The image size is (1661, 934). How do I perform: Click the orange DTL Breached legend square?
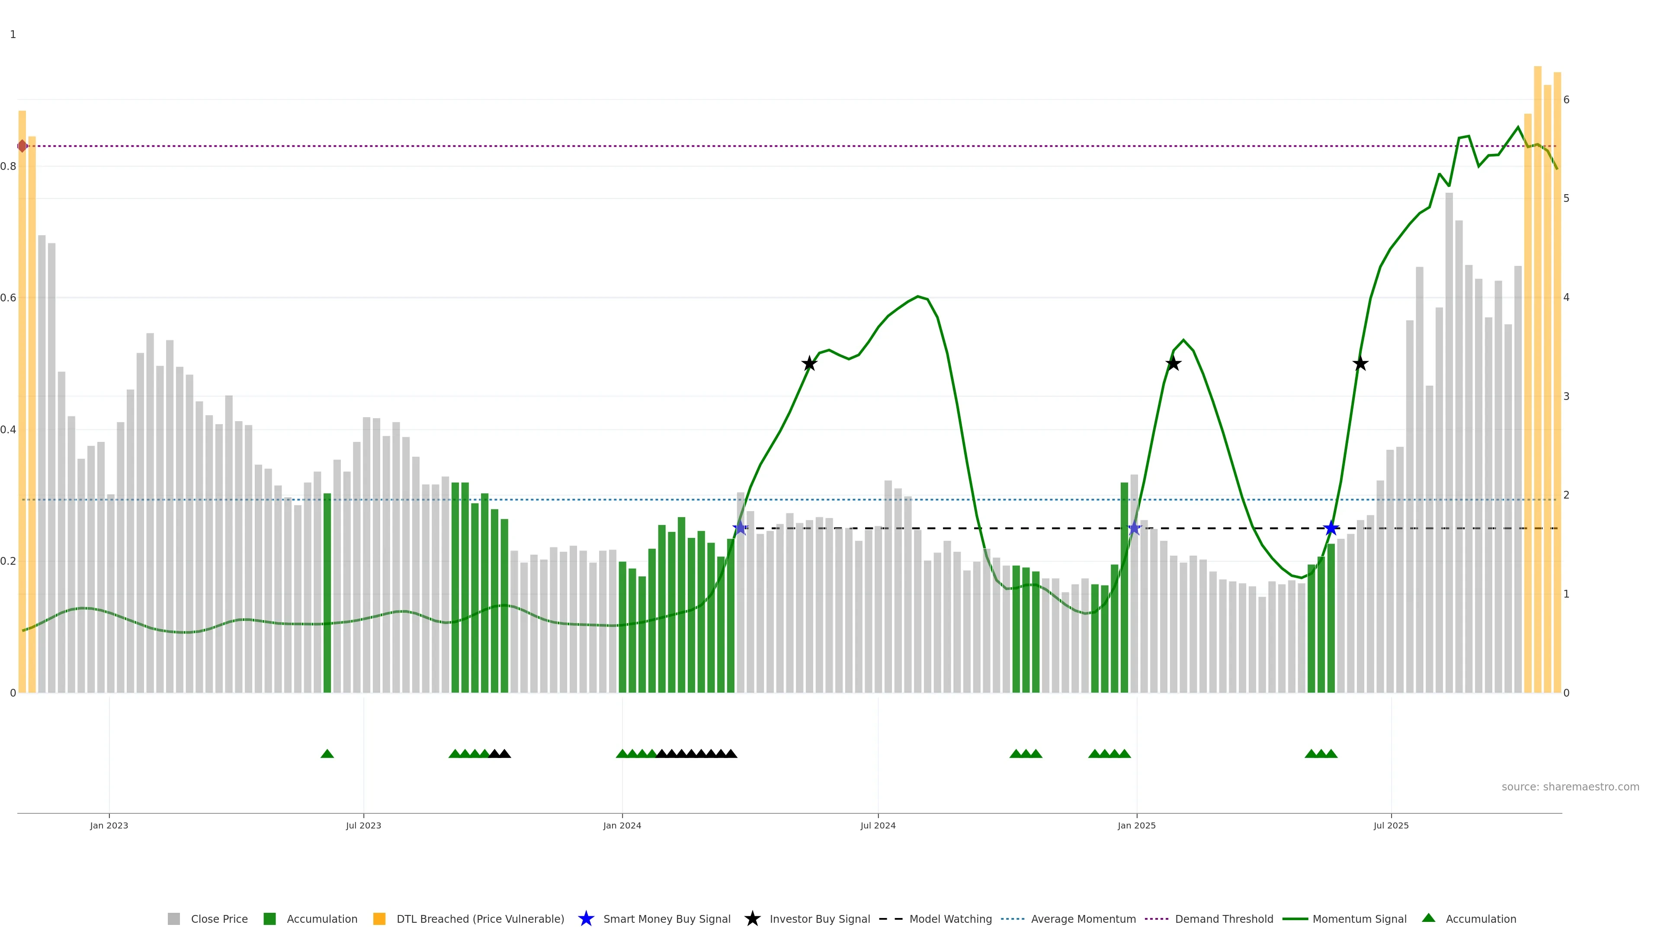click(379, 919)
